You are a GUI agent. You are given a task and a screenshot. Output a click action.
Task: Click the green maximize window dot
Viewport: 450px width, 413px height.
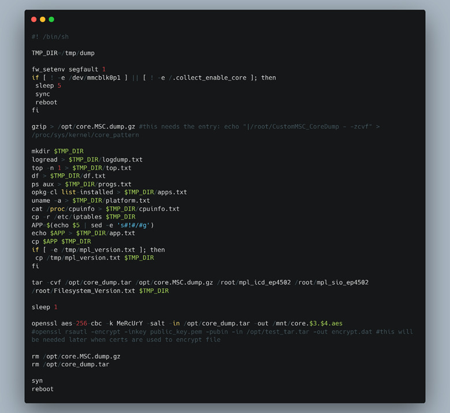click(x=51, y=19)
